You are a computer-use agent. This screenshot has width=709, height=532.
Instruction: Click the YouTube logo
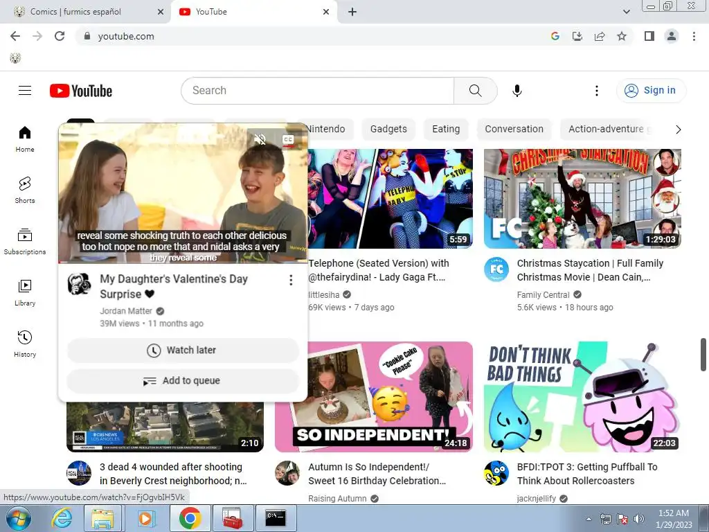click(x=81, y=91)
